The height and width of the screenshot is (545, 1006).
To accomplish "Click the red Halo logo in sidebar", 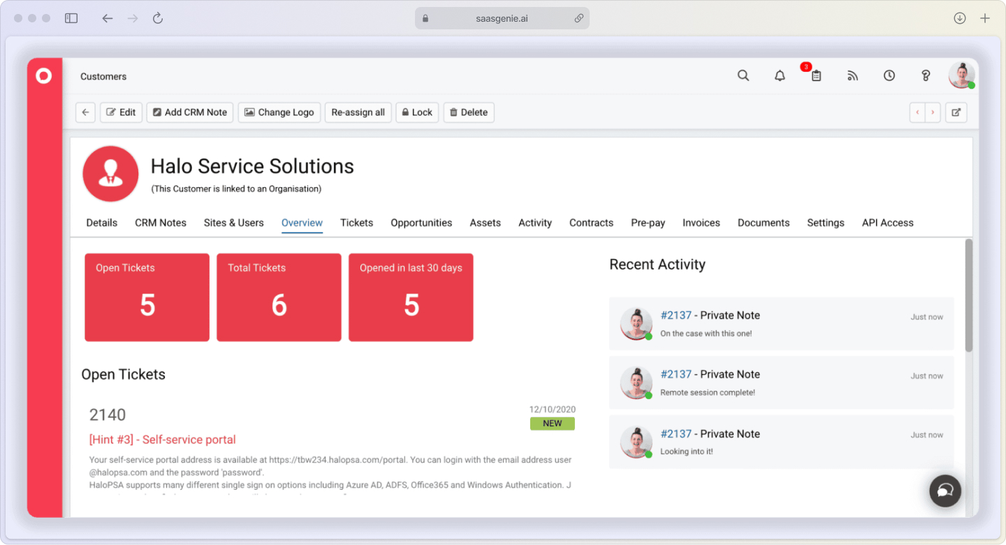I will point(44,76).
